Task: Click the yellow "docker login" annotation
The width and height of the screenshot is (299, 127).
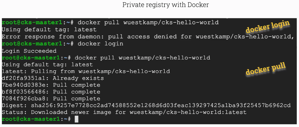Action: tap(267, 26)
